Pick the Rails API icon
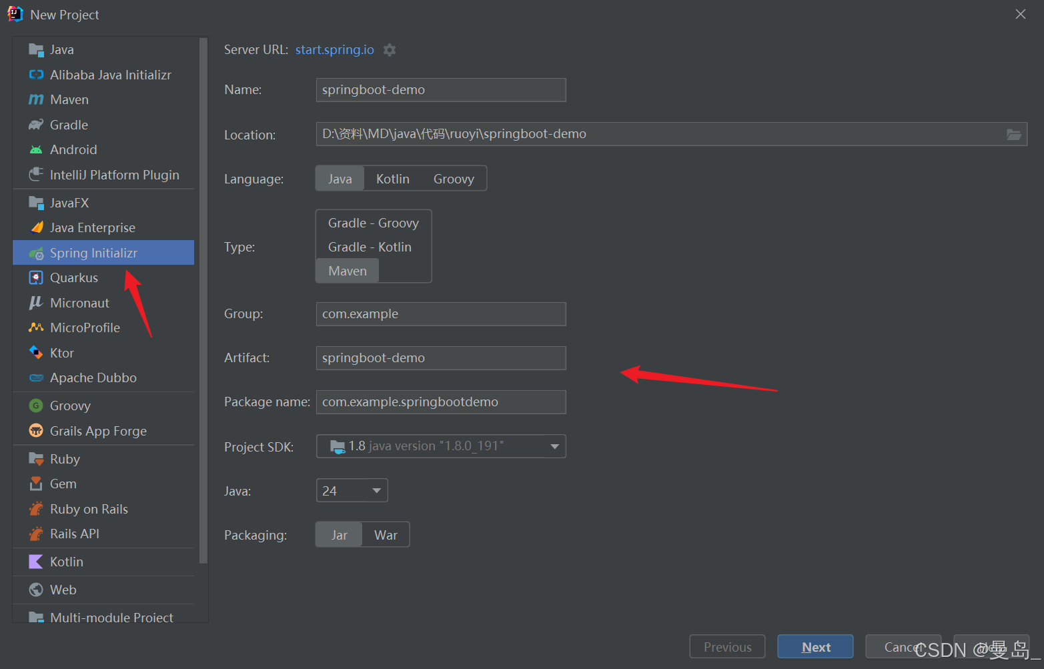The image size is (1044, 669). coord(36,534)
